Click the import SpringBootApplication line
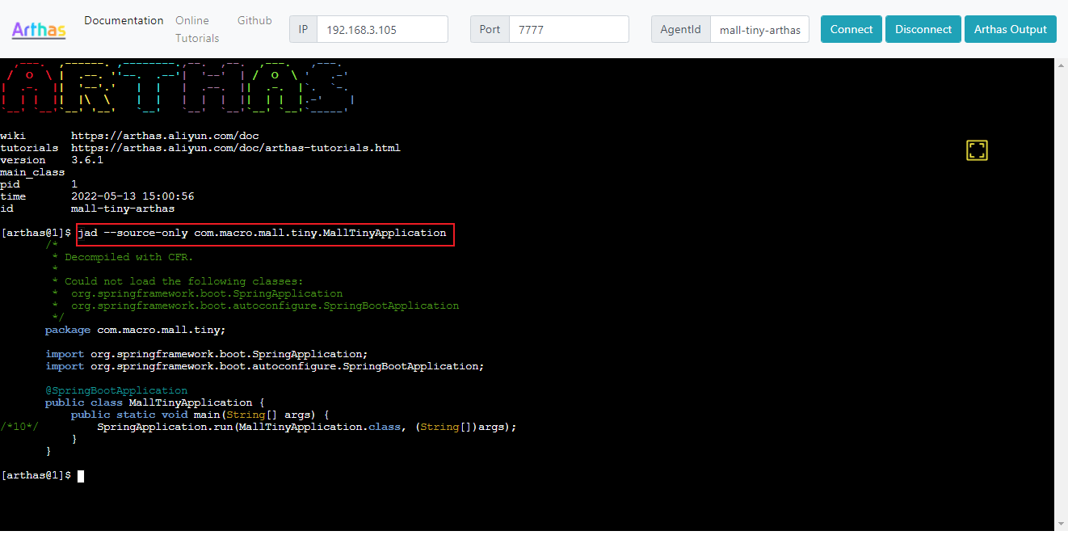 point(265,366)
